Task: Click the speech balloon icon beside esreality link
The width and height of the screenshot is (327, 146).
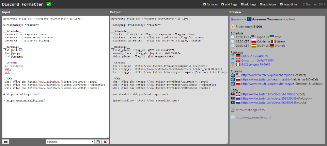Action: [x=233, y=117]
